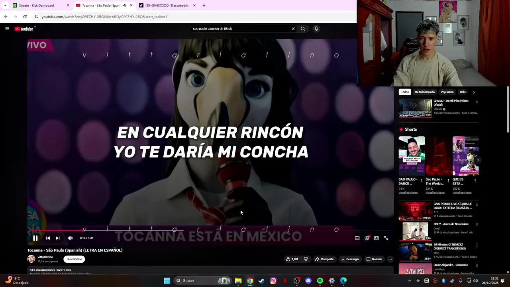Viewport: 510px width, 287px height.
Task: Open CAIO PRINCE LIVE video title
Action: point(453,206)
